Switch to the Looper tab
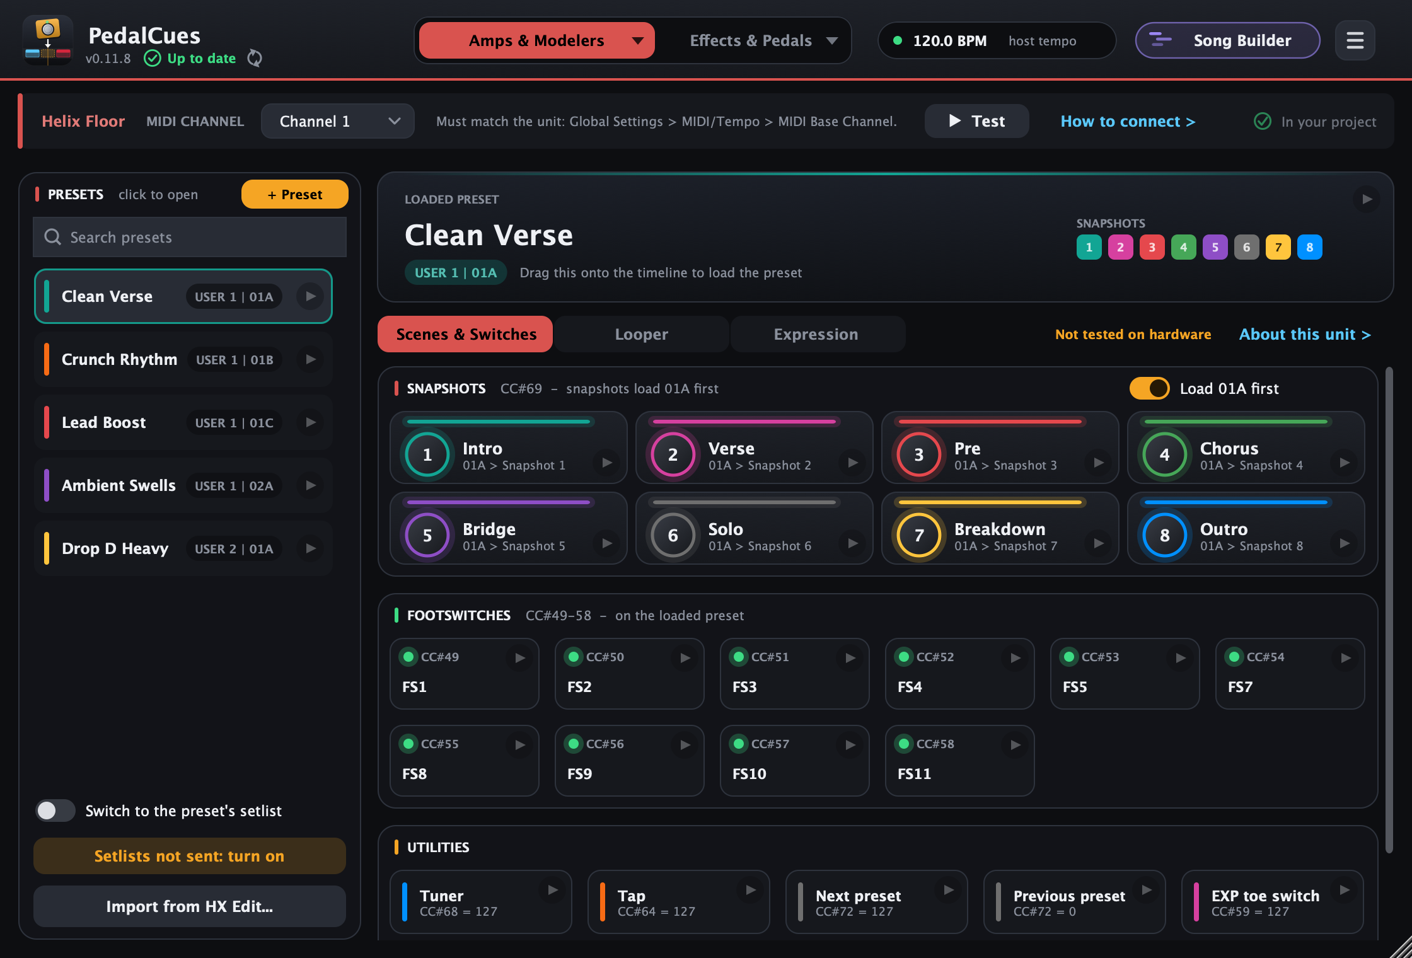Image resolution: width=1412 pixels, height=958 pixels. 641,334
